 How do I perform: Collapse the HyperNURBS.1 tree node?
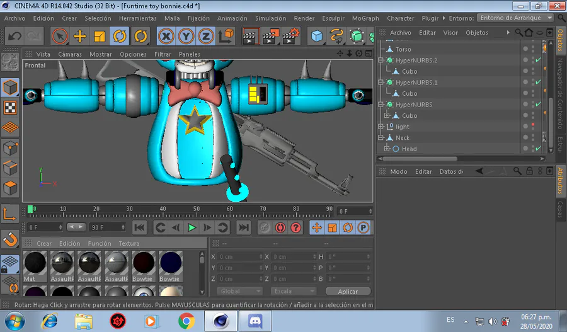381,82
